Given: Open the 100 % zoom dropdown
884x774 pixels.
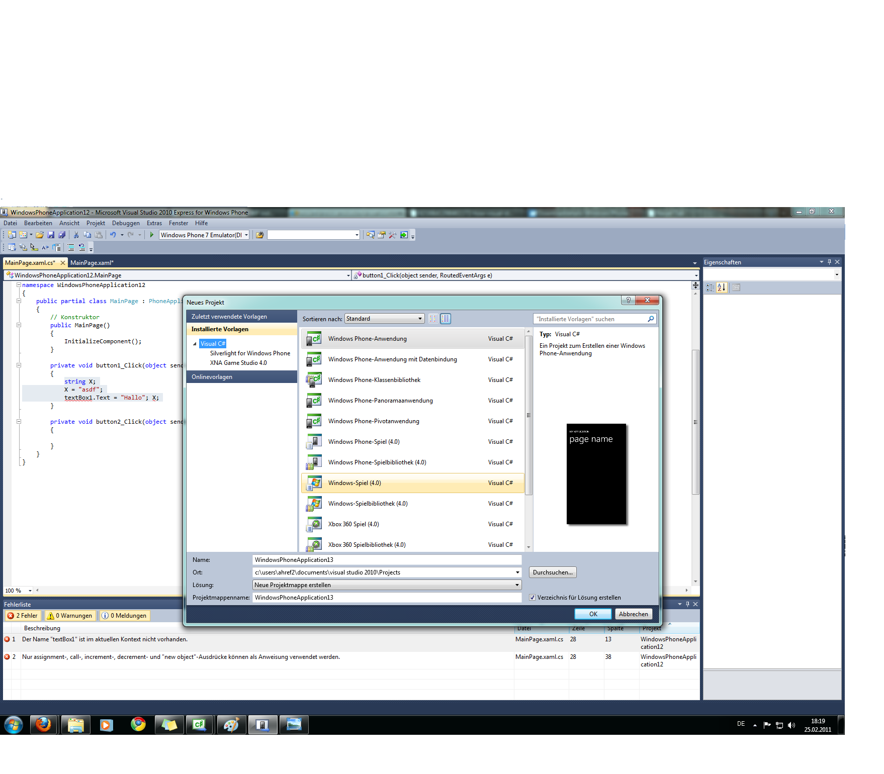Looking at the screenshot, I should click(30, 591).
